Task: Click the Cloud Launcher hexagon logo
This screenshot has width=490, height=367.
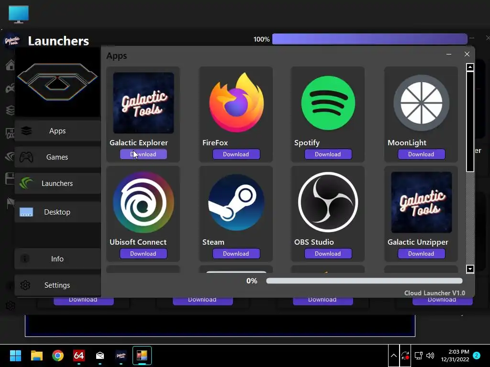Action: tap(57, 81)
